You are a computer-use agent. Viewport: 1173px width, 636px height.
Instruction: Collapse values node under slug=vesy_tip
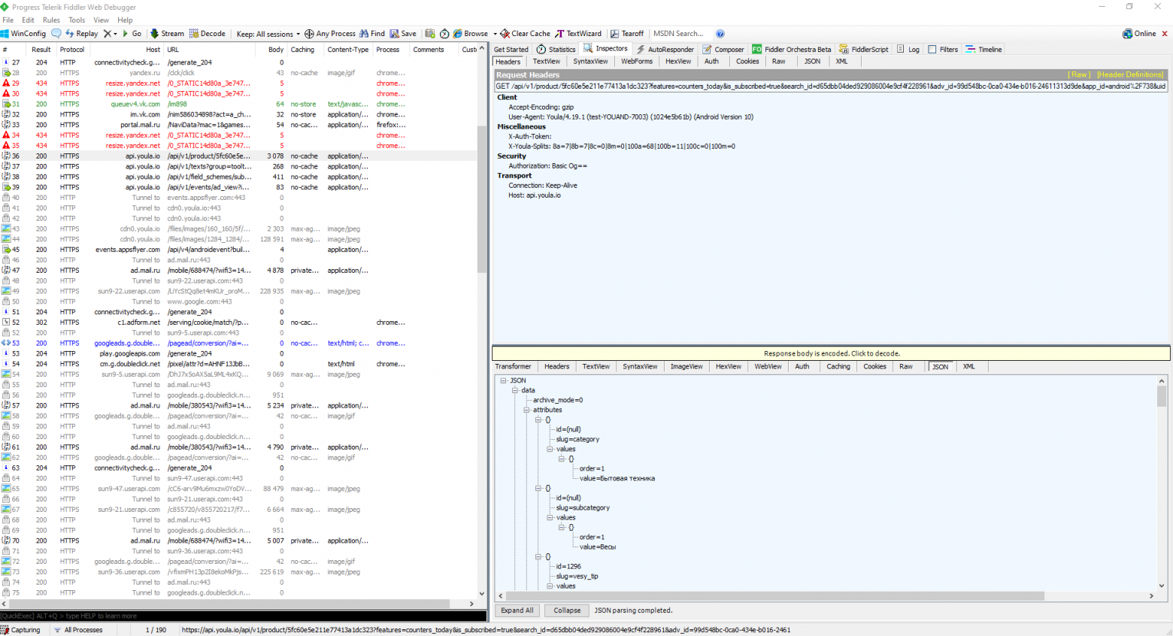(550, 586)
